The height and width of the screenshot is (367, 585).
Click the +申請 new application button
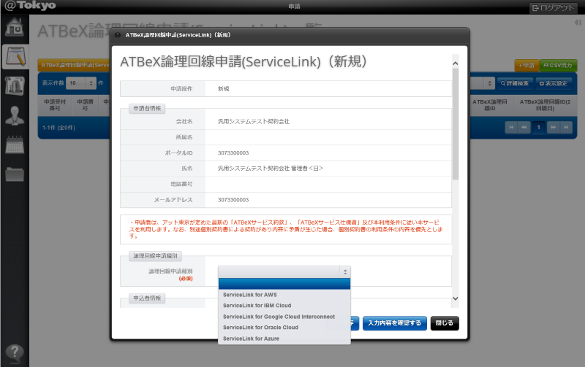pyautogui.click(x=526, y=65)
